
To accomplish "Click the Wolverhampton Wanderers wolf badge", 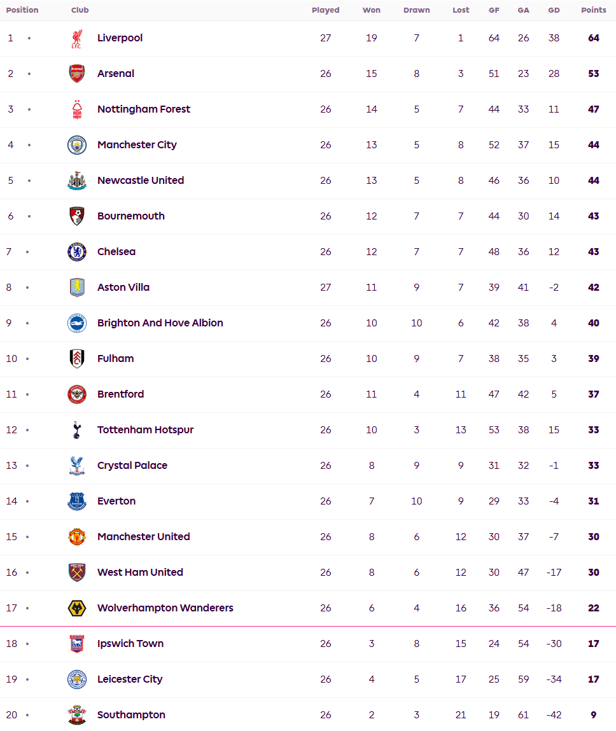I will 77,608.
